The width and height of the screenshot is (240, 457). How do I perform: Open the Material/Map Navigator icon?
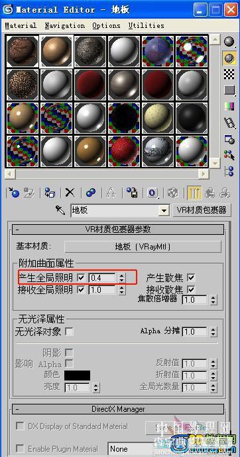[x=229, y=172]
